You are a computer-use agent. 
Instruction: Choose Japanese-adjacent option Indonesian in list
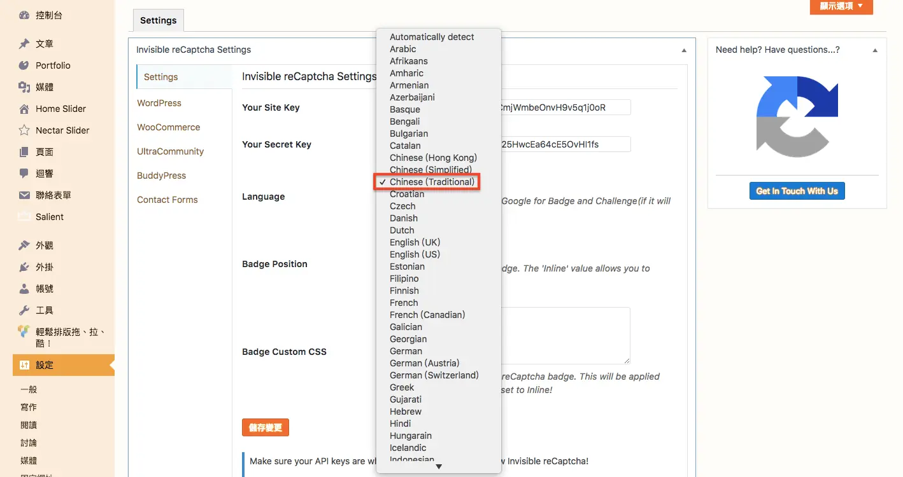pyautogui.click(x=412, y=459)
